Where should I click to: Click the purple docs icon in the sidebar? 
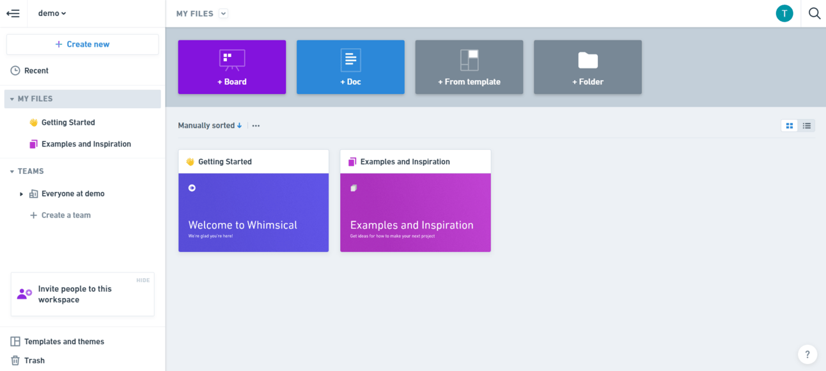(34, 144)
